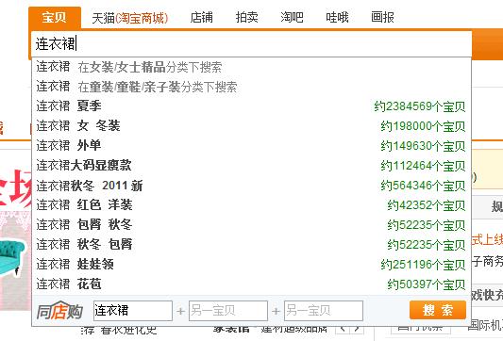This screenshot has width=503, height=341.
Task: Click result count 约2384569个宝贝
Action: pyautogui.click(x=420, y=106)
